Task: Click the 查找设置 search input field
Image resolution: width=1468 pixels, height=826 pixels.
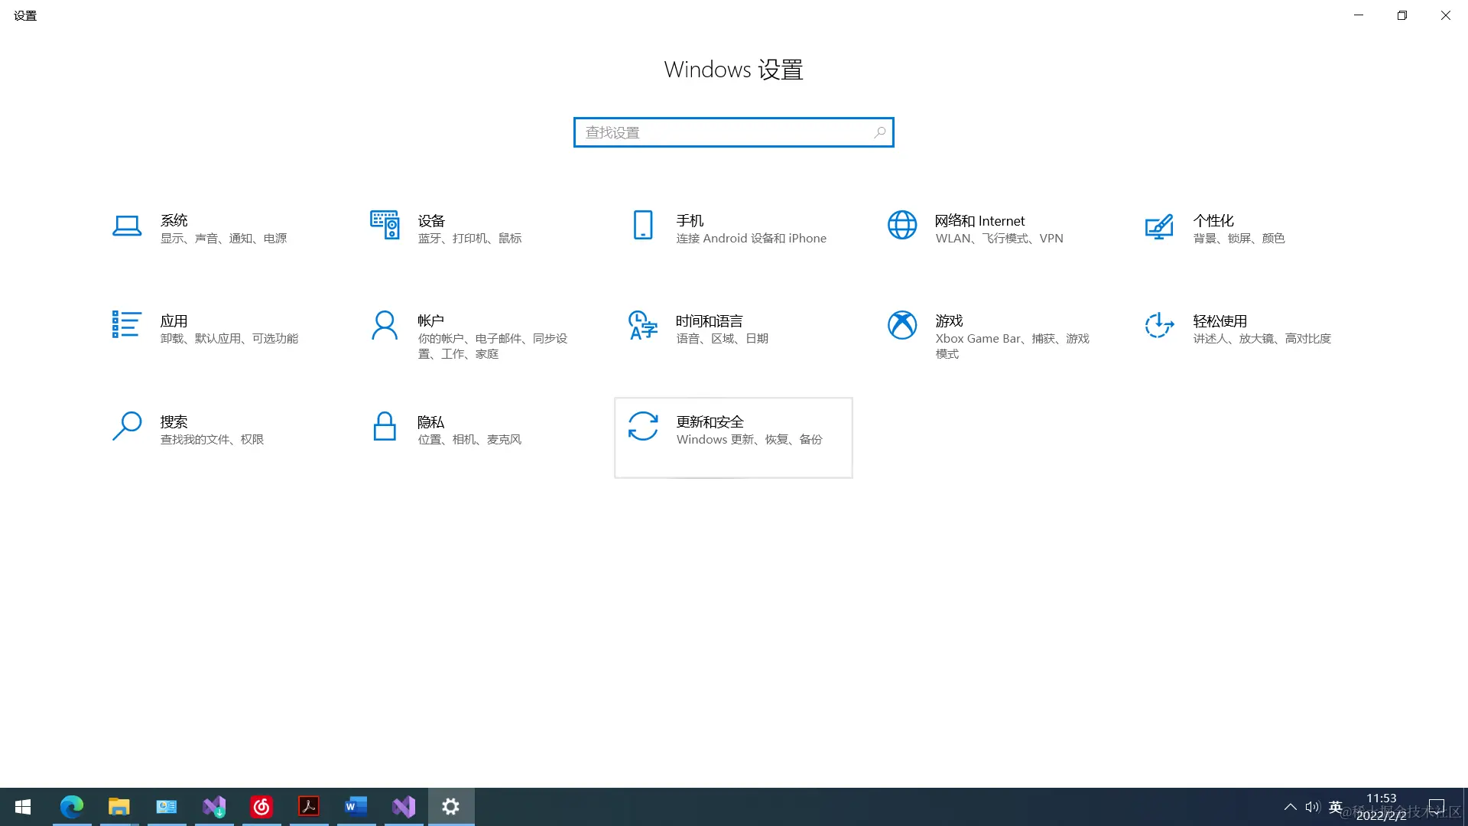Action: pyautogui.click(x=723, y=132)
